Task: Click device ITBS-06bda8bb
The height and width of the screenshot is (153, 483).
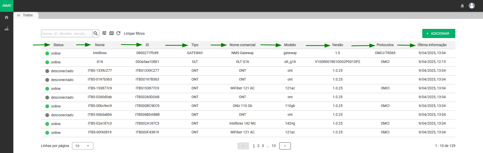Action: (100, 114)
